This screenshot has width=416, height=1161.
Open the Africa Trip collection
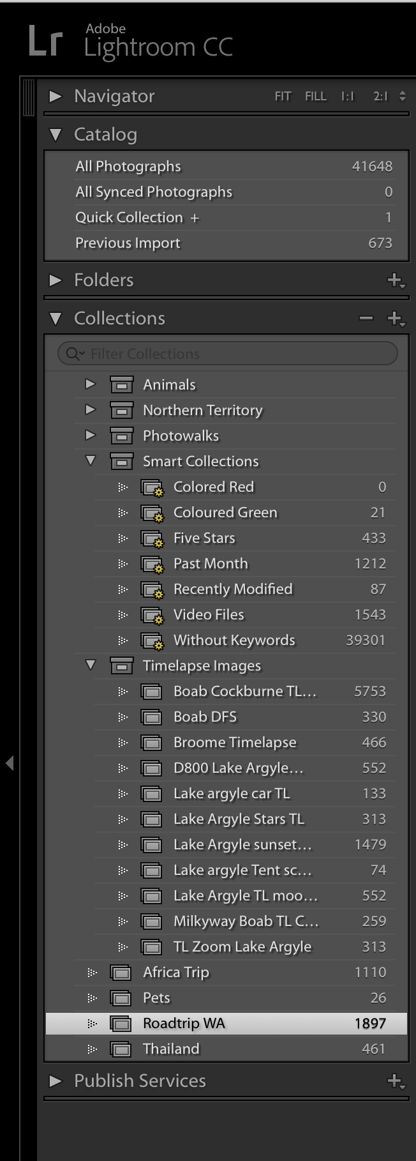click(x=176, y=972)
